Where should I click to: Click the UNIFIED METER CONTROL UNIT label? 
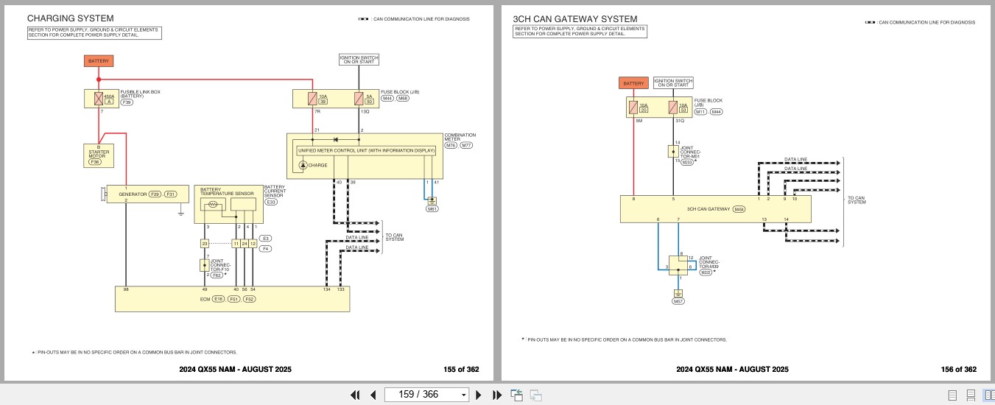(x=366, y=151)
